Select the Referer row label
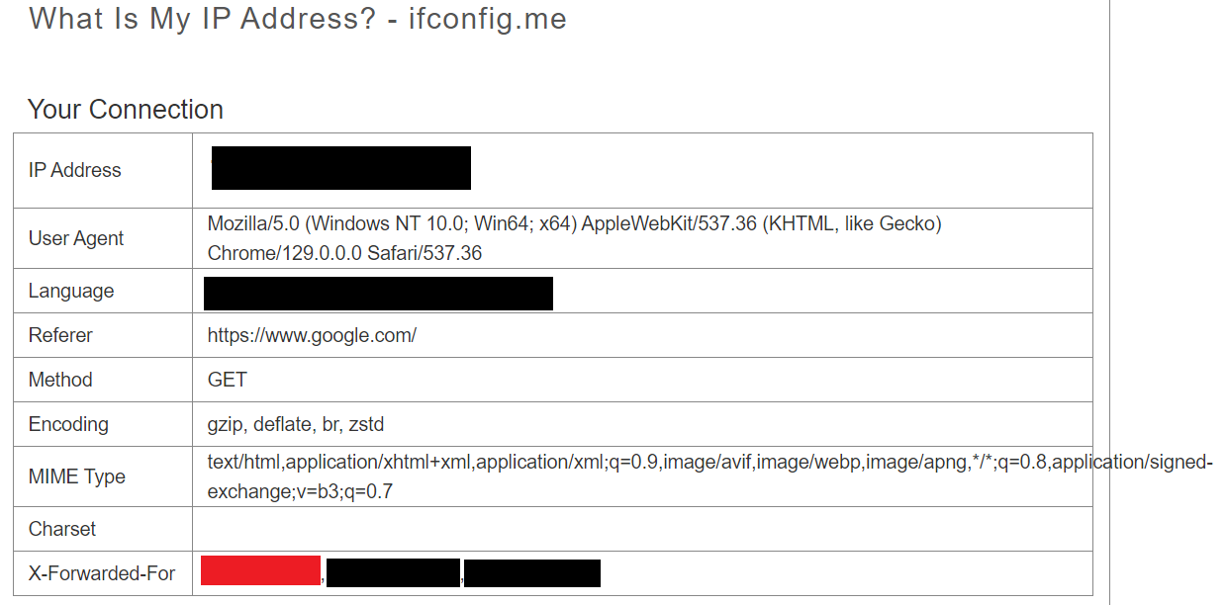The width and height of the screenshot is (1227, 605). pyautogui.click(x=60, y=335)
